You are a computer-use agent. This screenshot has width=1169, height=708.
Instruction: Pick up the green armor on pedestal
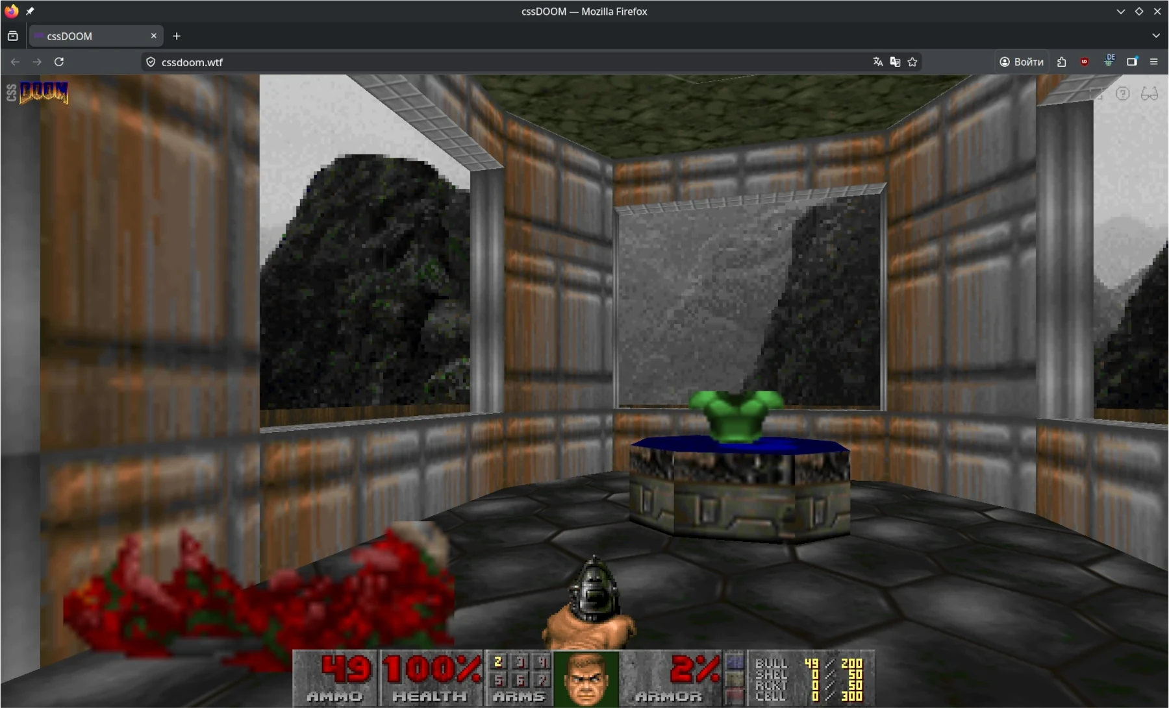tap(736, 415)
